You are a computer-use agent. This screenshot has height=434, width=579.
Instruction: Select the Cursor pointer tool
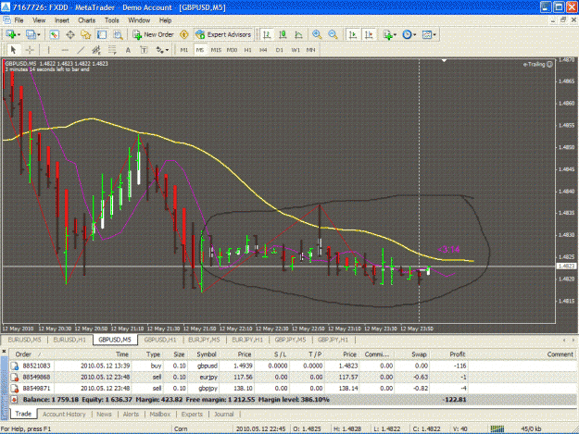pyautogui.click(x=14, y=50)
